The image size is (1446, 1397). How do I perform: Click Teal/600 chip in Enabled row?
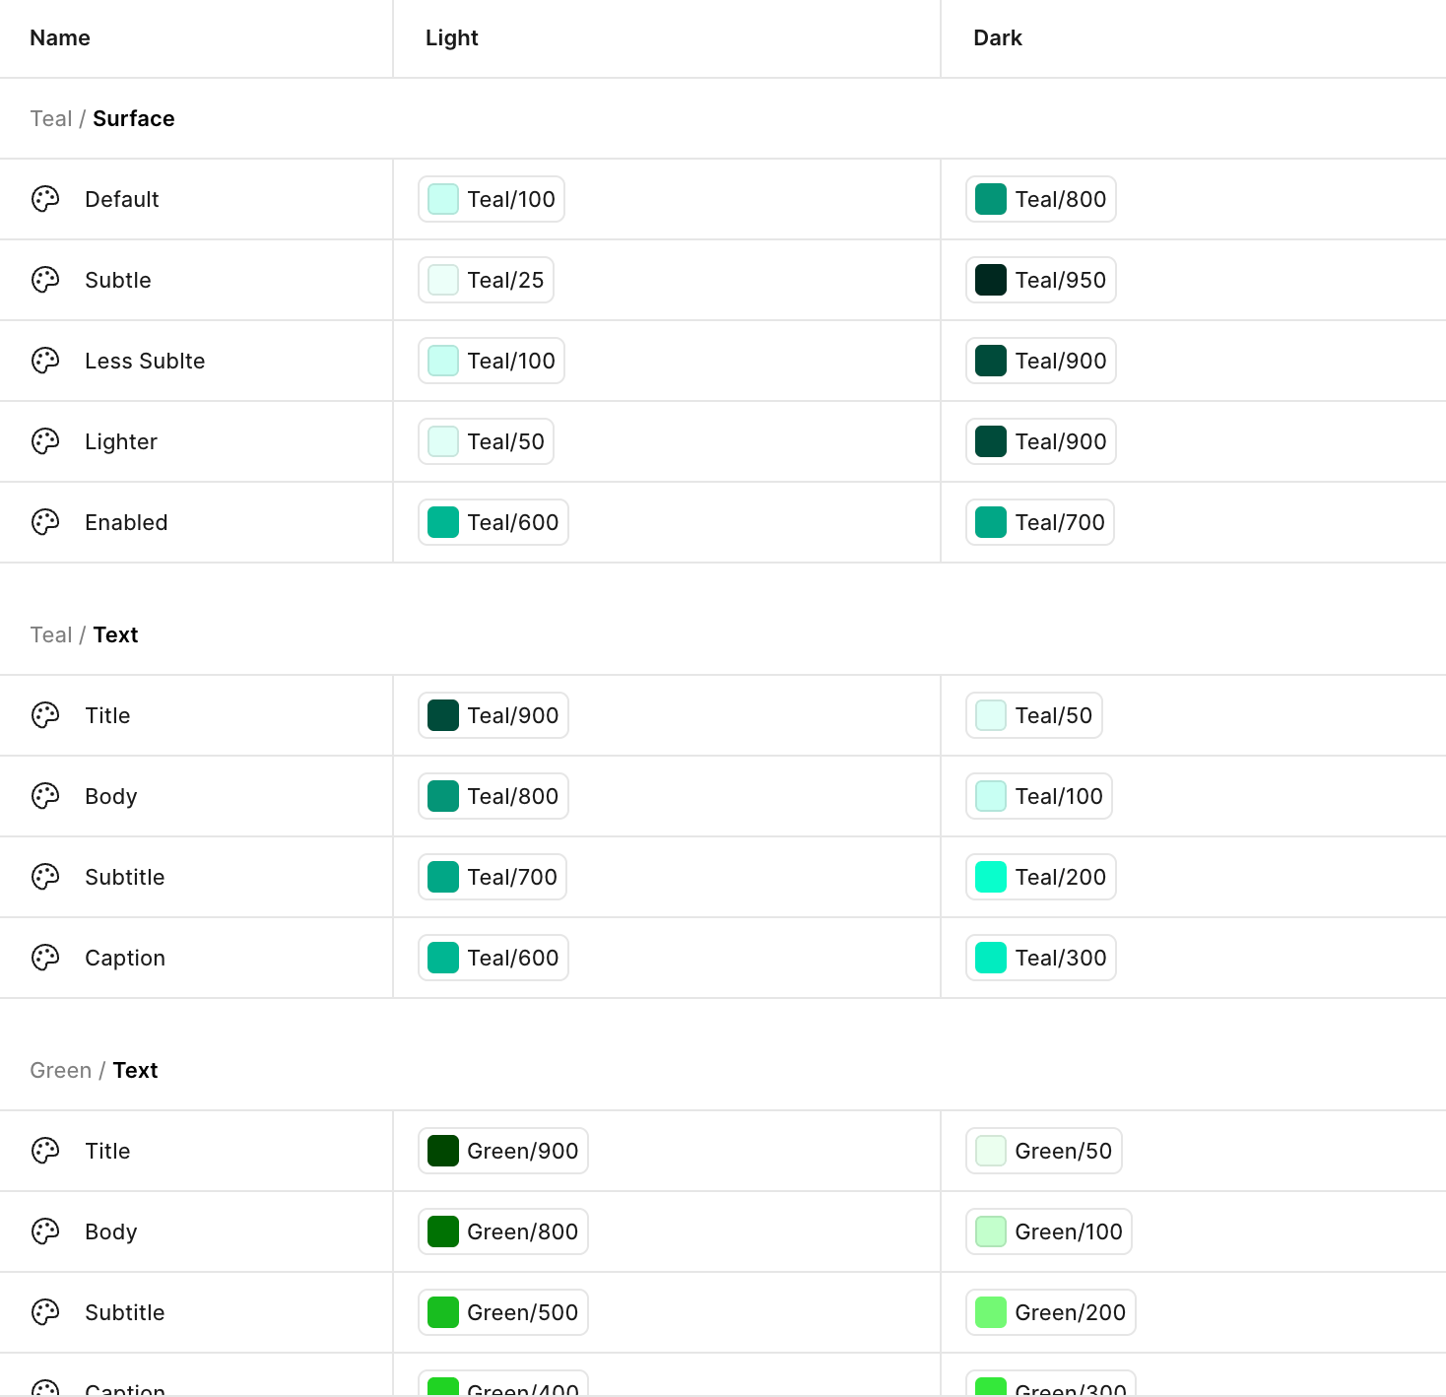[x=493, y=522]
